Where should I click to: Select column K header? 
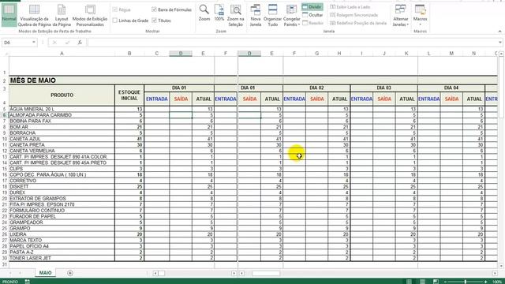[x=406, y=54]
